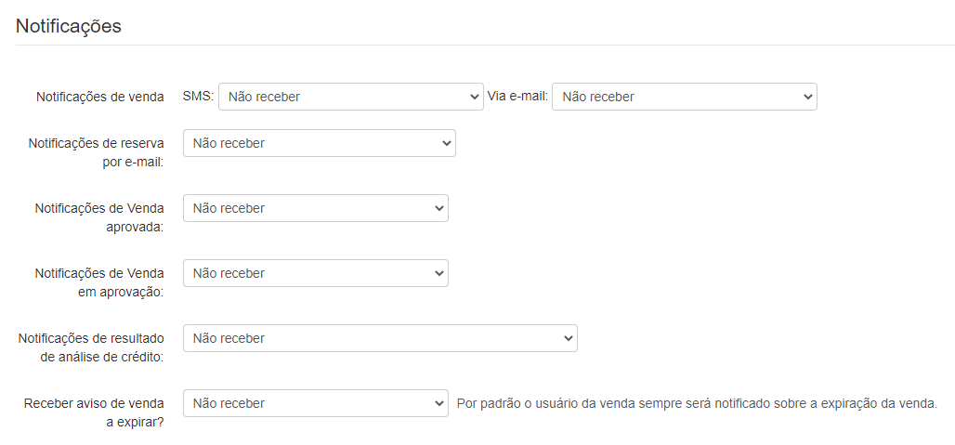Open the 'Receber aviso de venda a expirar' dropdown
This screenshot has width=955, height=445.
[x=315, y=403]
